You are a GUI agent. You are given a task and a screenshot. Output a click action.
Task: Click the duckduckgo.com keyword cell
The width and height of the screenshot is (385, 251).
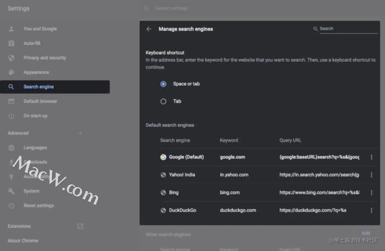pos(238,210)
